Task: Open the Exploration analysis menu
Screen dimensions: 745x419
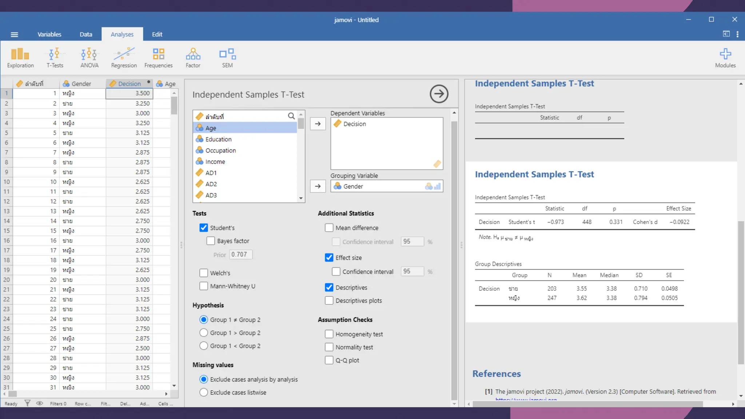Action: (x=20, y=58)
